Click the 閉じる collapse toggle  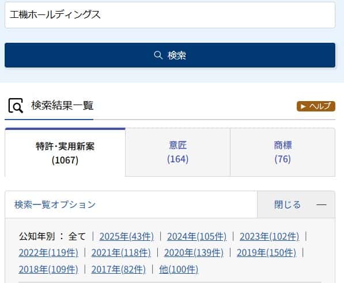pos(296,204)
